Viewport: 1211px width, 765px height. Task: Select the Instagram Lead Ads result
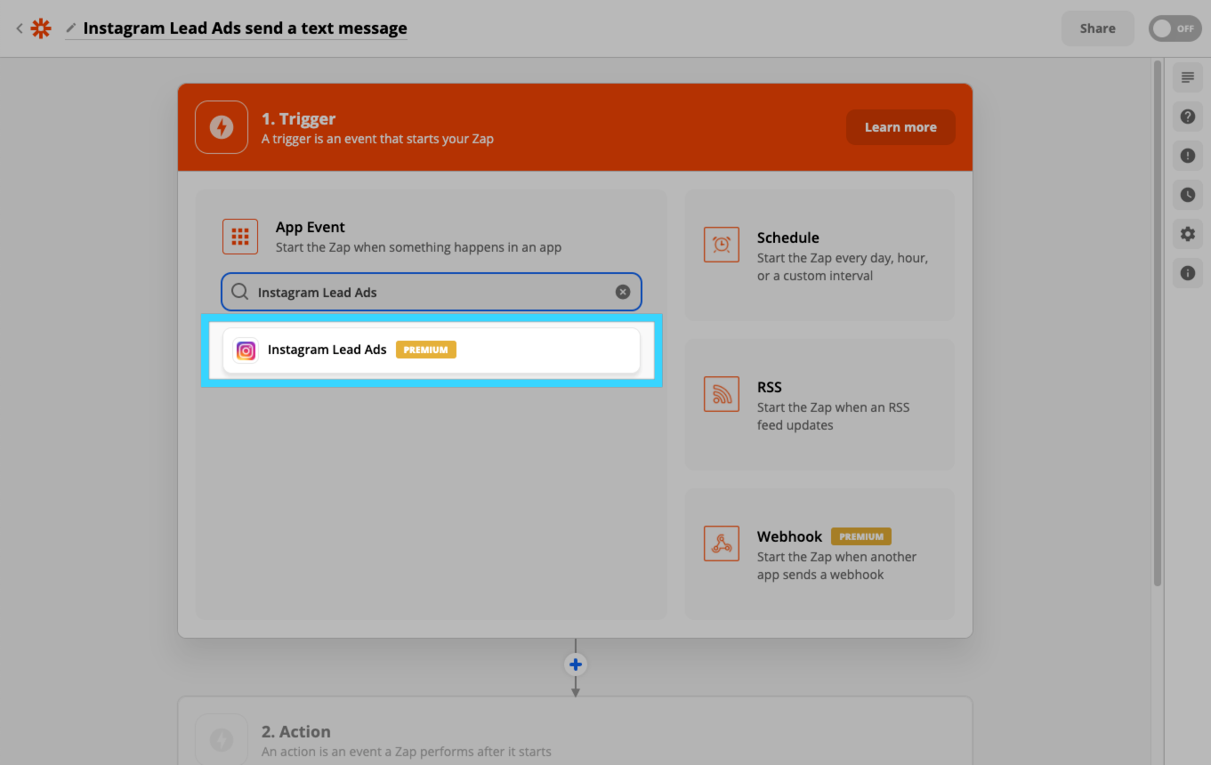432,350
